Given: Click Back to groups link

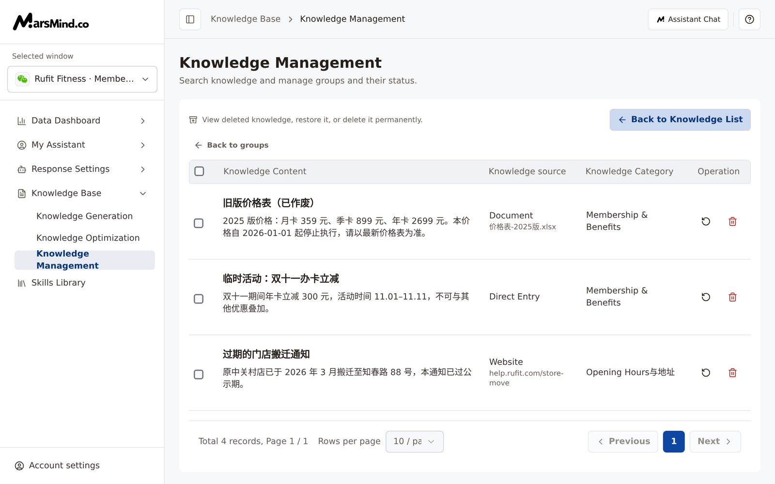Looking at the screenshot, I should 232,145.
